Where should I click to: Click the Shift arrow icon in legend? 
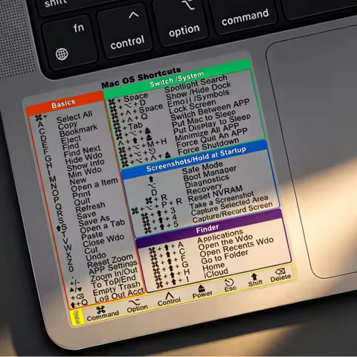254,277
